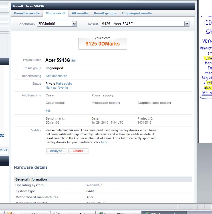Image resolution: width=212 pixels, height=214 pixels.
Task: Click Edit link under Case cooler info
Action: pos(48,111)
